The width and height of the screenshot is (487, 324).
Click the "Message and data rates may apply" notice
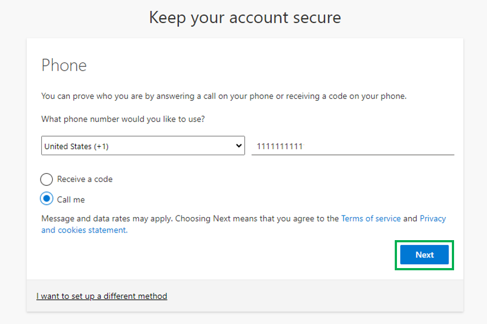click(x=107, y=218)
